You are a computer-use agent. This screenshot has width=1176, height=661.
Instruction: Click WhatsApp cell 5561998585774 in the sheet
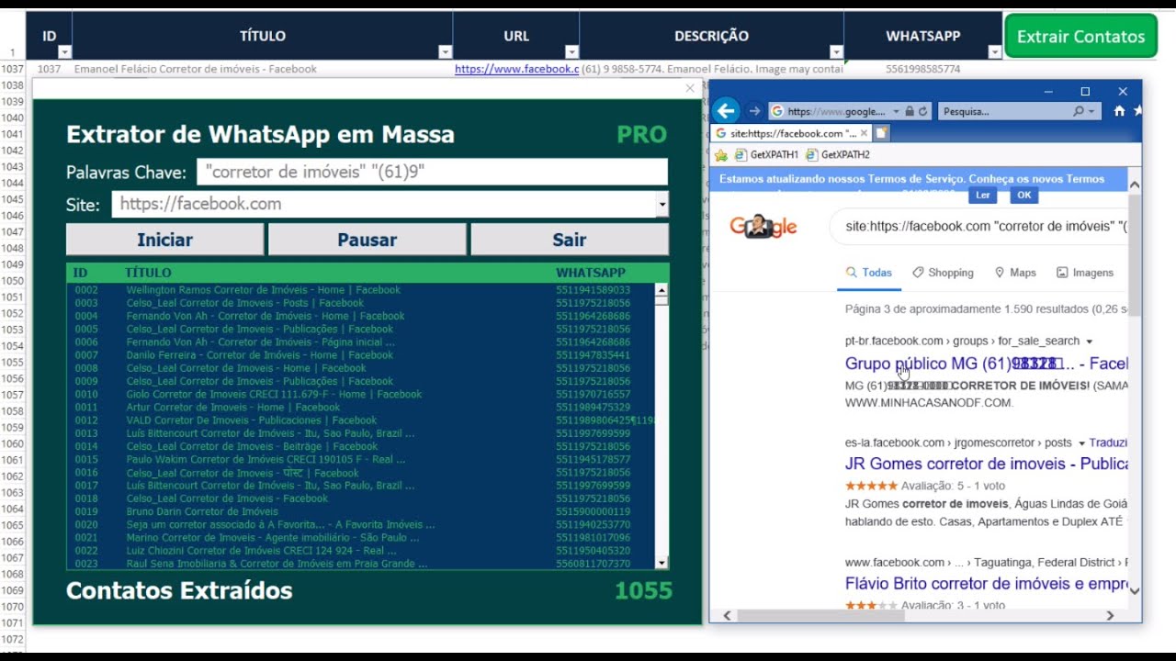922,69
